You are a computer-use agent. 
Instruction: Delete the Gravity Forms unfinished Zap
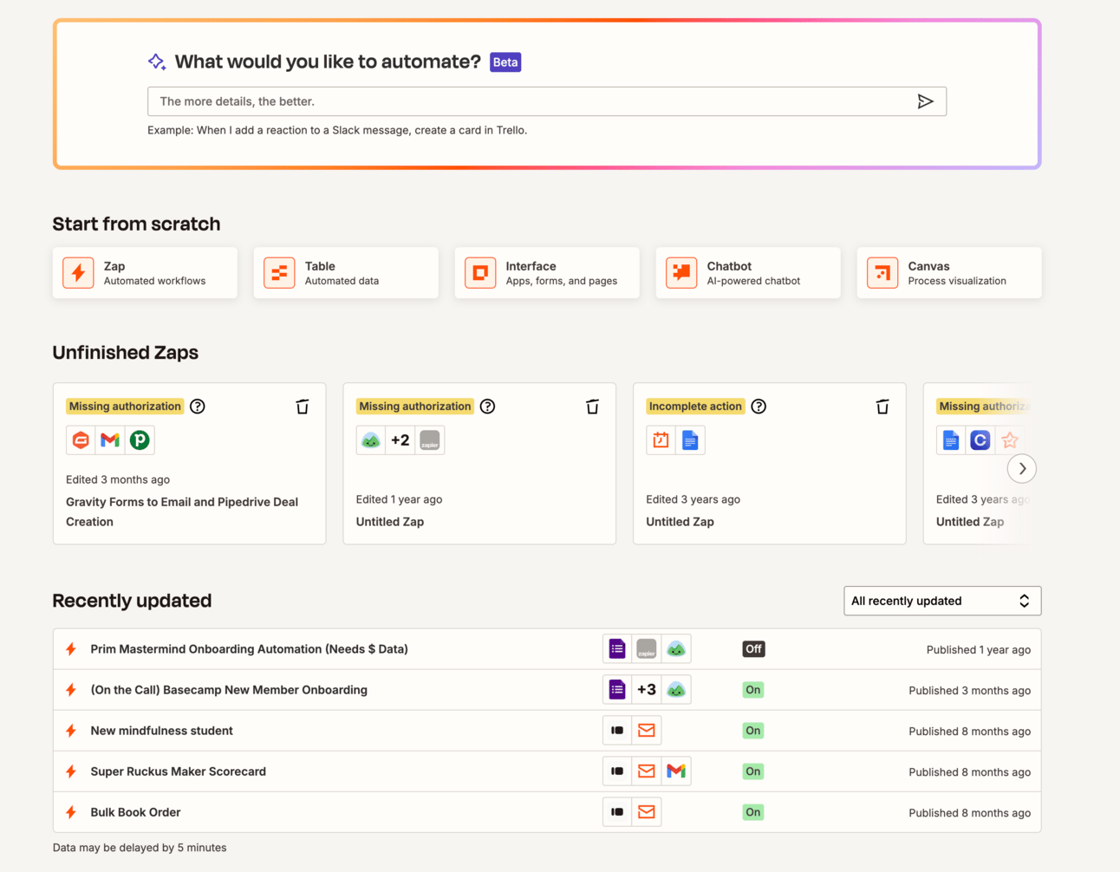click(x=302, y=407)
